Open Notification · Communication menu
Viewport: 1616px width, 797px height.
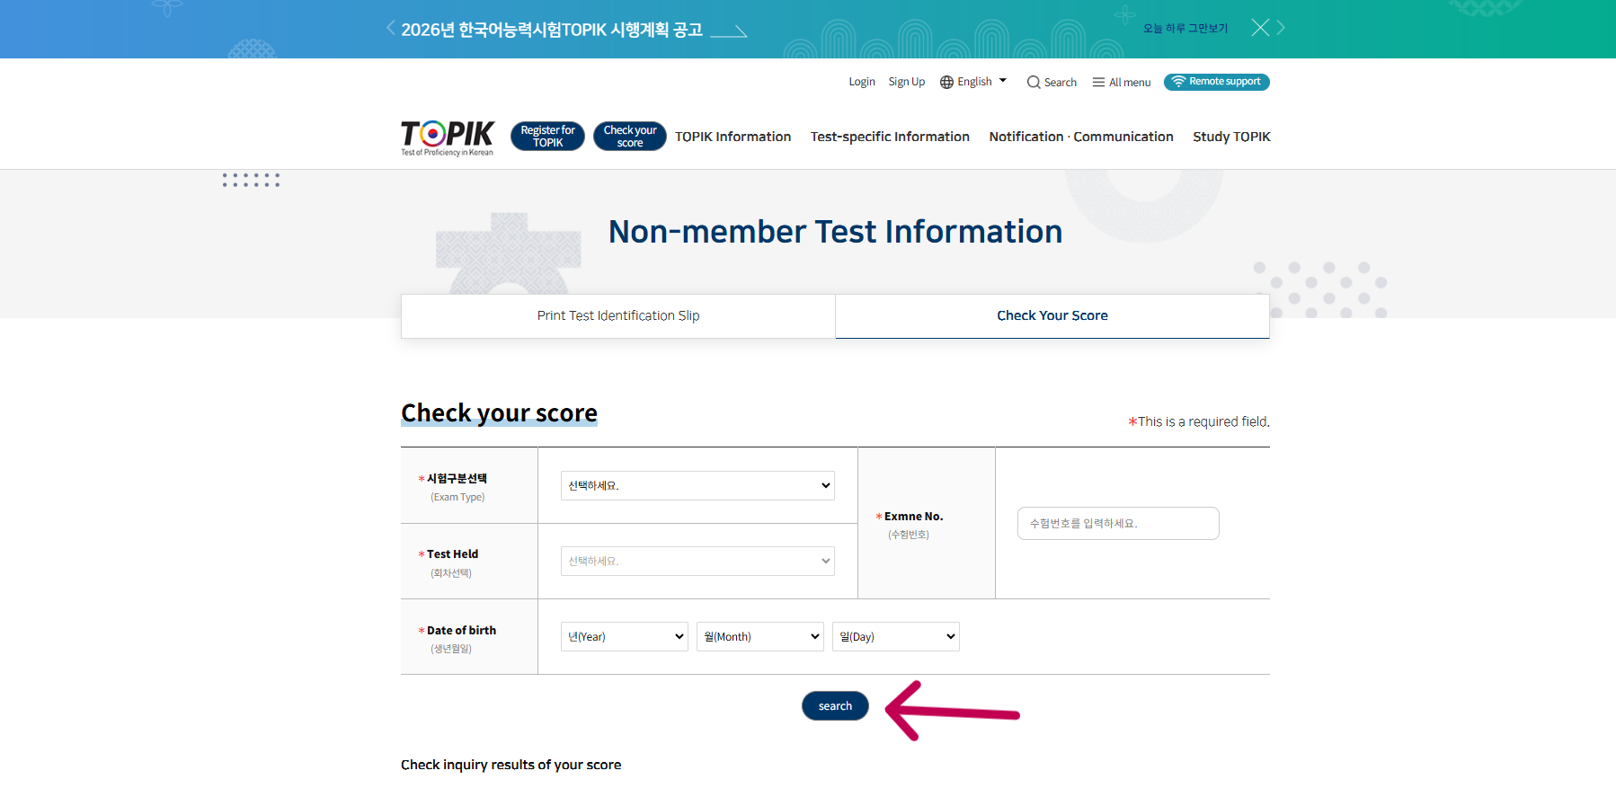coord(1081,137)
